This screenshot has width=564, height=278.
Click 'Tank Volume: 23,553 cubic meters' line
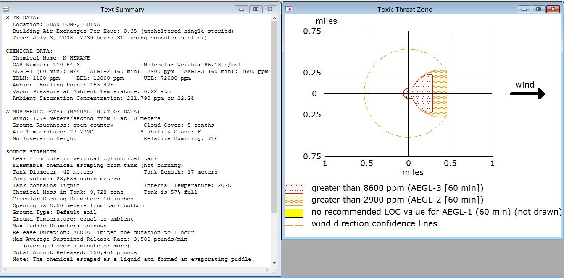tap(66, 179)
